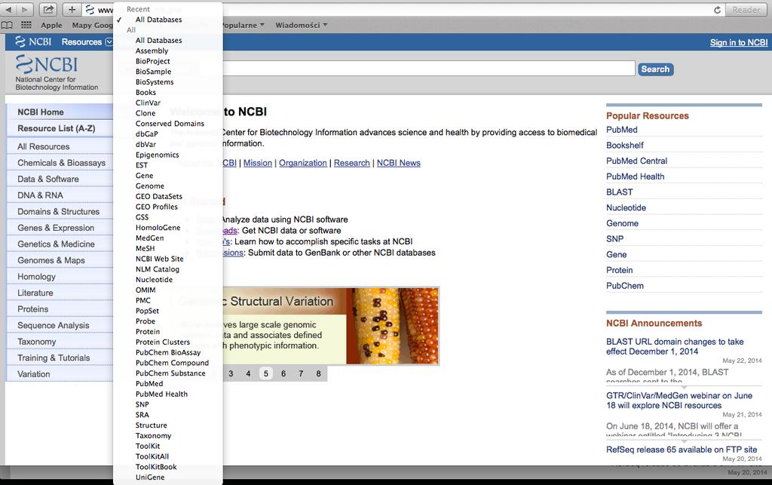This screenshot has height=485, width=772.
Task: Open Wiadomości bookmarks folder dropdown
Action: point(301,25)
